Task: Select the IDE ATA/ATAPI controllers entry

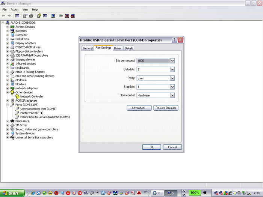Action: pos(32,56)
